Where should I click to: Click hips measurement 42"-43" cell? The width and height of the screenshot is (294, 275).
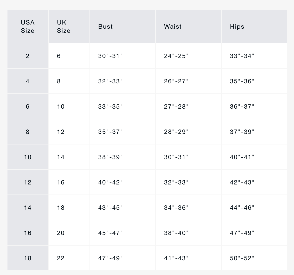pos(255,182)
